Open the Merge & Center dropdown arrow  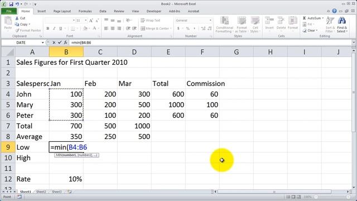(x=171, y=28)
